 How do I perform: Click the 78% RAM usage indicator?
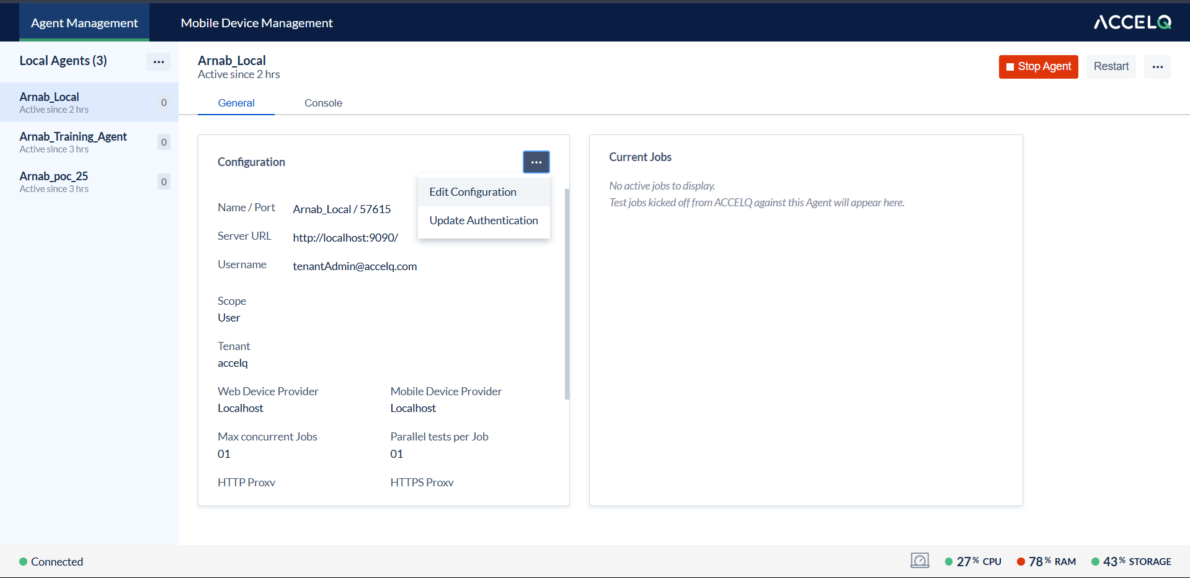pos(1046,561)
